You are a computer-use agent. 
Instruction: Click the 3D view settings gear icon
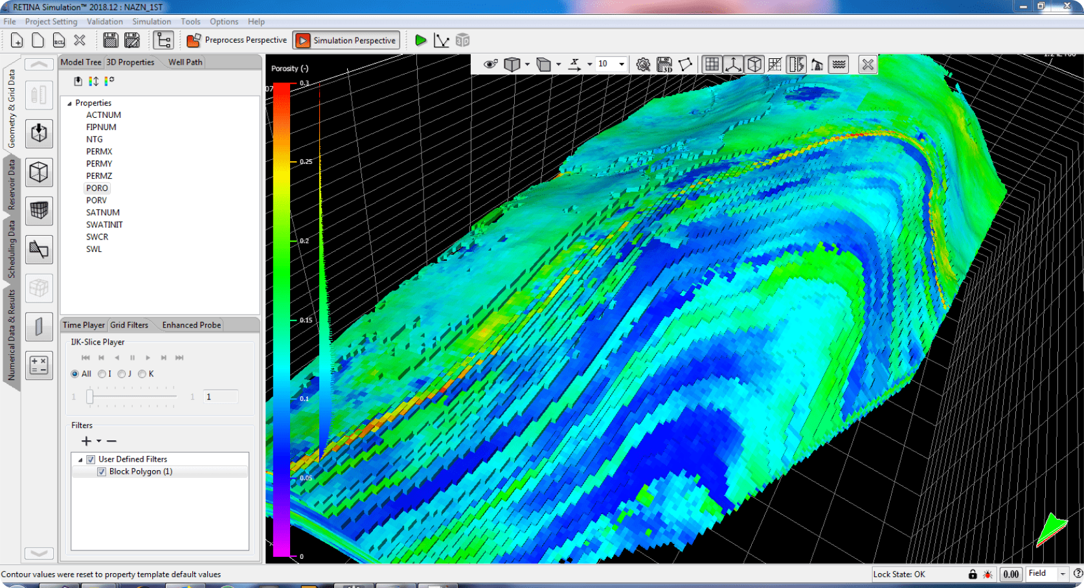tap(643, 64)
